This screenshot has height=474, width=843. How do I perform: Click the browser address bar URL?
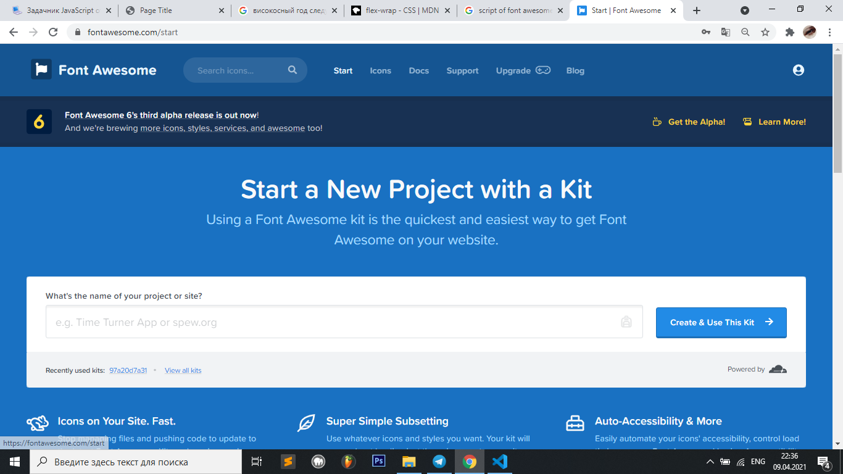coord(133,32)
